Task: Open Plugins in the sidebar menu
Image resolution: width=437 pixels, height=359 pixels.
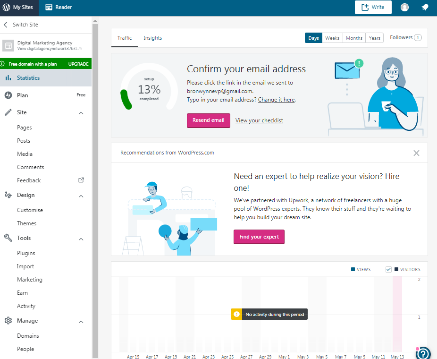Action: pos(26,253)
